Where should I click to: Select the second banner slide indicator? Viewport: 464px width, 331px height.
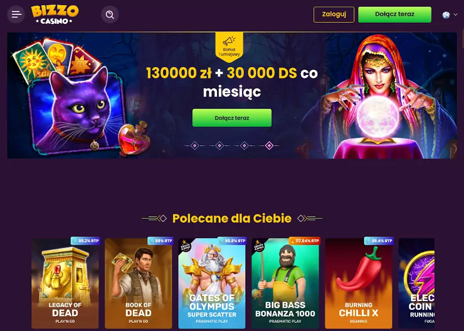[219, 145]
